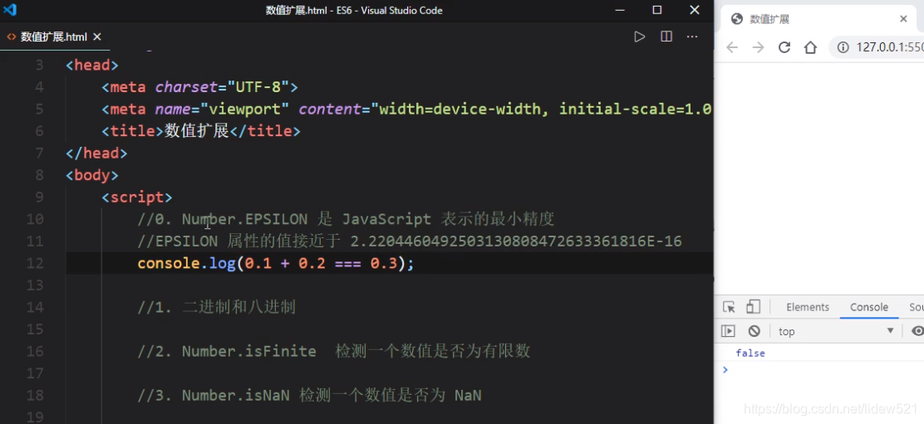Click the Number.isNaN comment line
This screenshot has width=924, height=424.
pos(309,395)
